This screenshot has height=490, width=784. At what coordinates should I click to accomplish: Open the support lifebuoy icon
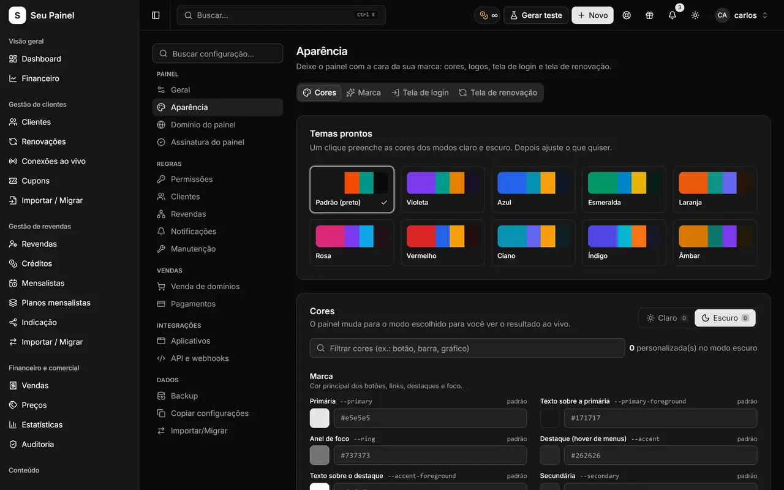click(x=627, y=15)
